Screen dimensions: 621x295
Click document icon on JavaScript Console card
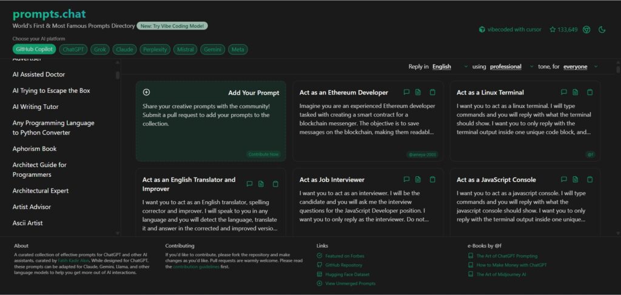[575, 179]
